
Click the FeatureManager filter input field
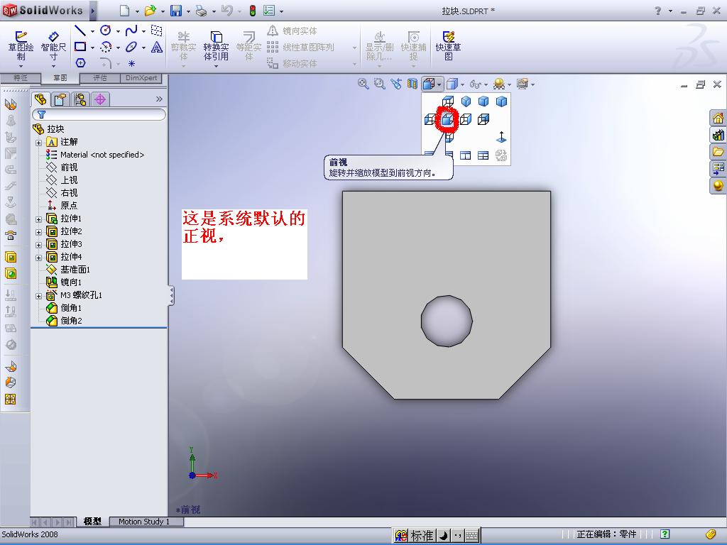tap(99, 114)
